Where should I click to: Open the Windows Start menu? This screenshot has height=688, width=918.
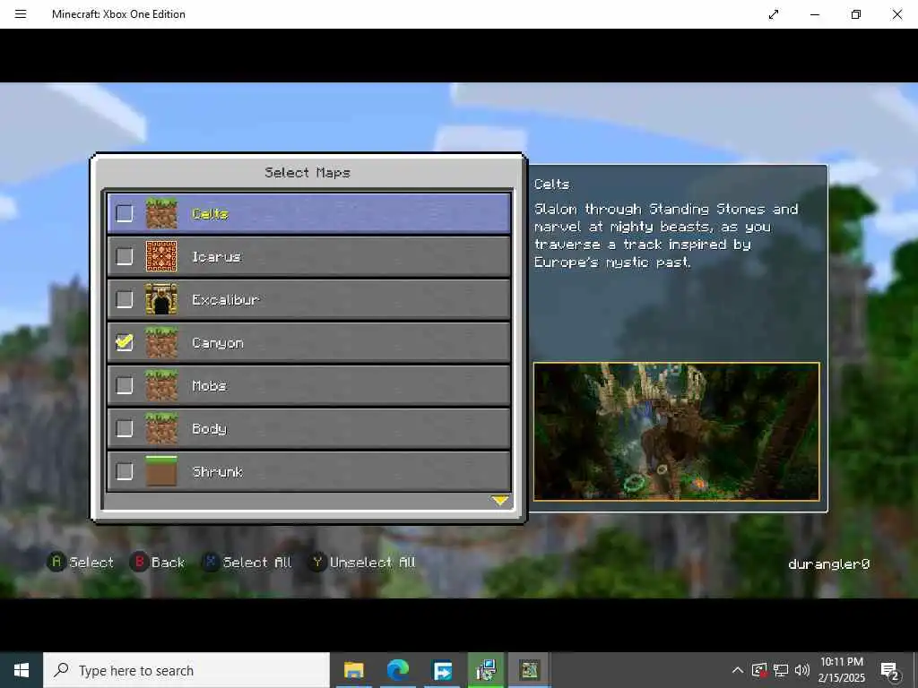point(22,670)
